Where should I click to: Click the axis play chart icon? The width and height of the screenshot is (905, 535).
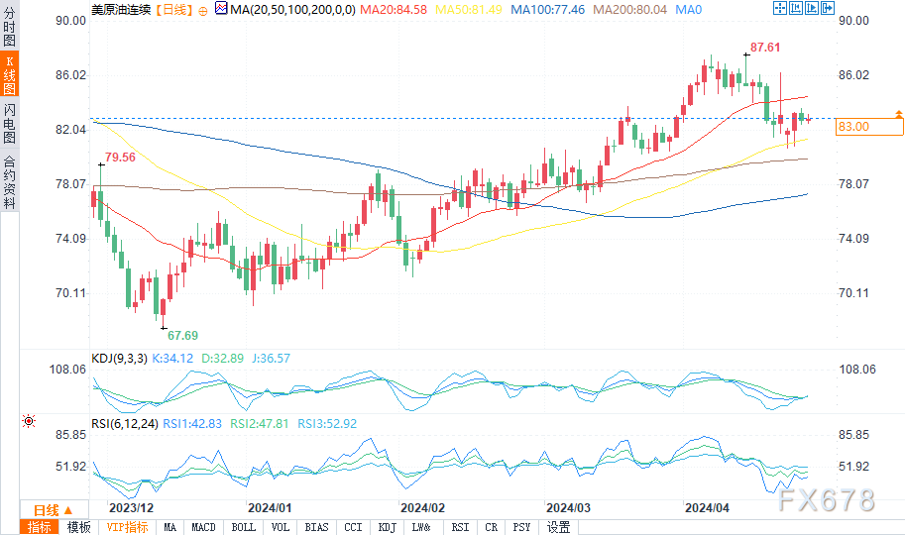coord(812,8)
